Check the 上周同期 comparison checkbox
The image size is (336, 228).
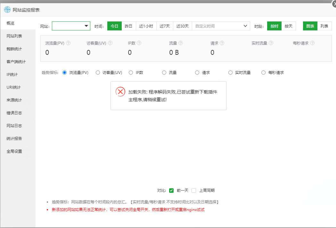pos(194,191)
